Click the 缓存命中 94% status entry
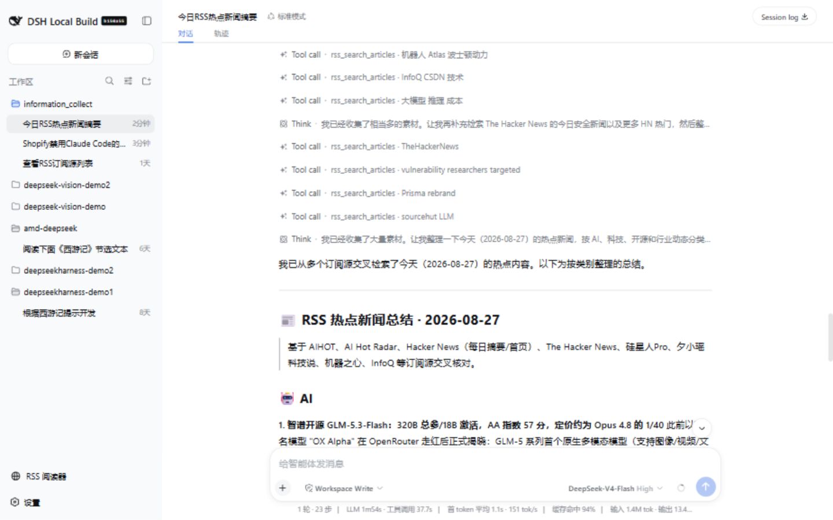833x520 pixels. pyautogui.click(x=573, y=509)
